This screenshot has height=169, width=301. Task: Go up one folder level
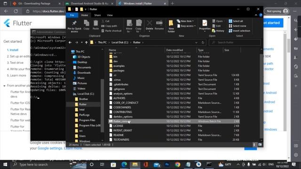click(x=87, y=42)
